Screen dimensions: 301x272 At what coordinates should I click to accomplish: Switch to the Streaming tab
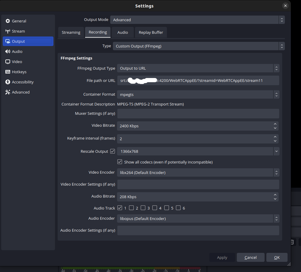[x=71, y=32]
